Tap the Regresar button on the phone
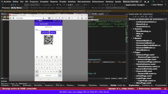The image size is (168, 94). [53, 32]
